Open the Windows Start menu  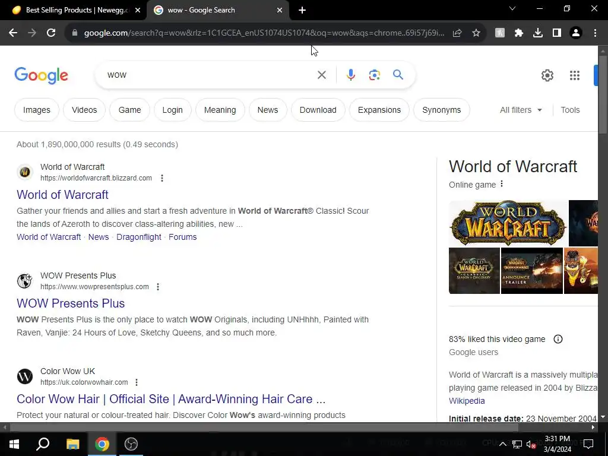click(x=14, y=444)
